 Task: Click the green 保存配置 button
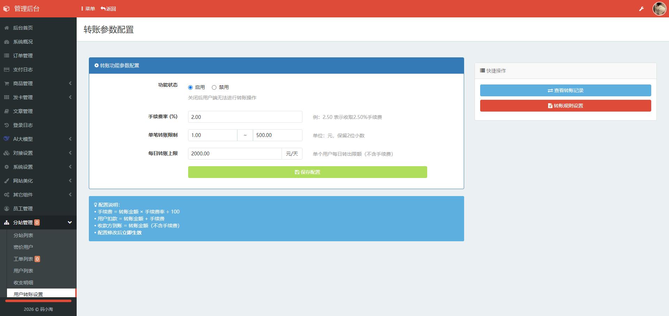pyautogui.click(x=307, y=172)
